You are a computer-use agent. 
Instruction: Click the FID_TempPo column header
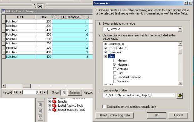coord(70,17)
